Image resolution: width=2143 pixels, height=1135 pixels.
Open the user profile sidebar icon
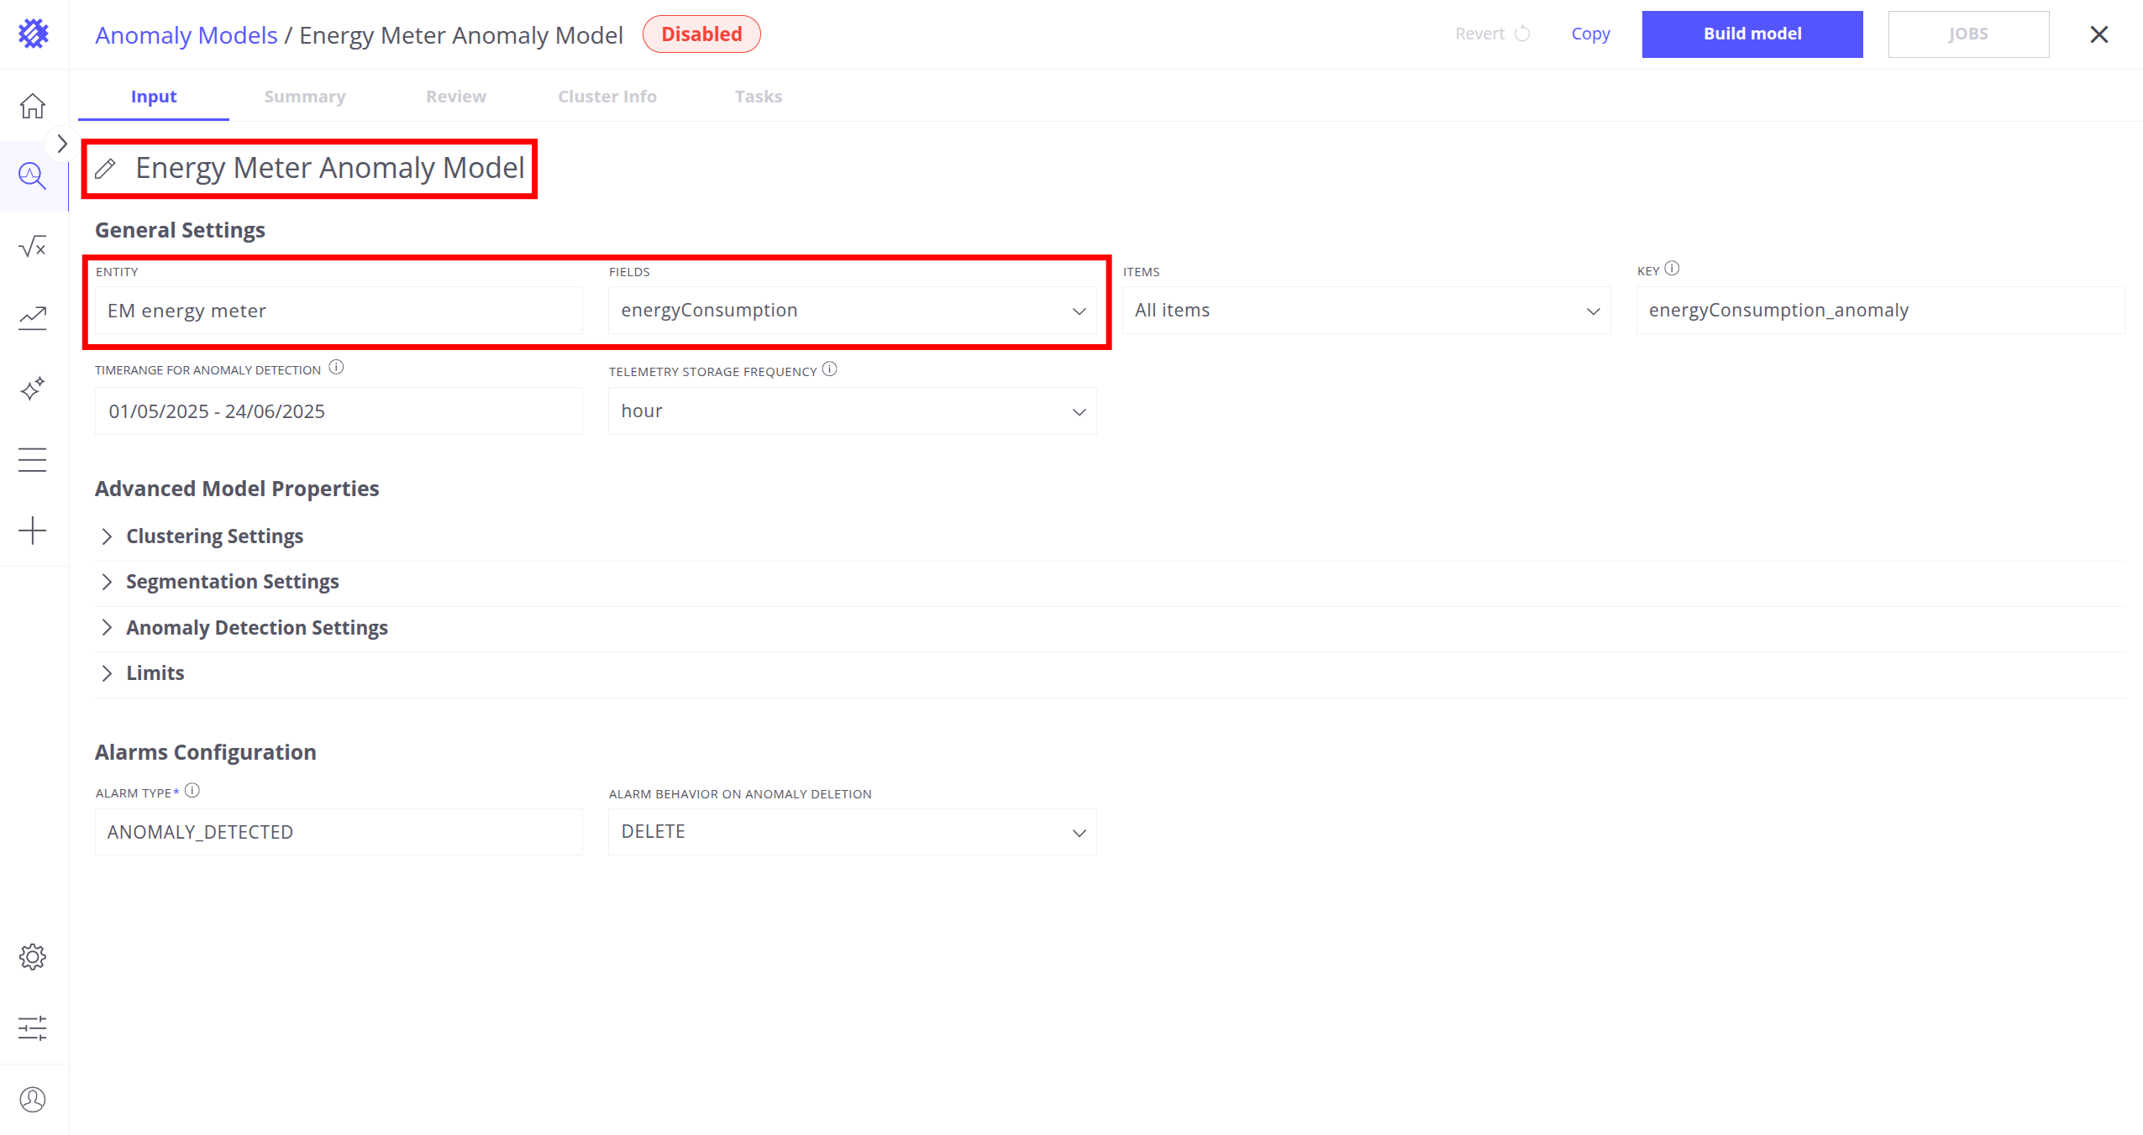point(33,1100)
